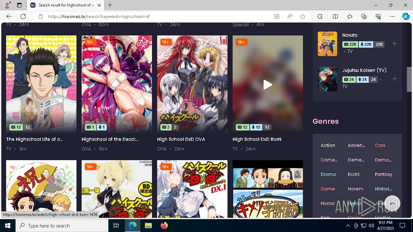Screen dimensions: 413x232
Task: Select the Ecchi genre
Action: (354, 174)
